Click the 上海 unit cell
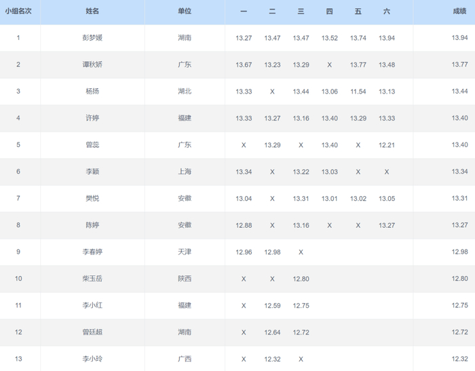The image size is (475, 371). 185,172
